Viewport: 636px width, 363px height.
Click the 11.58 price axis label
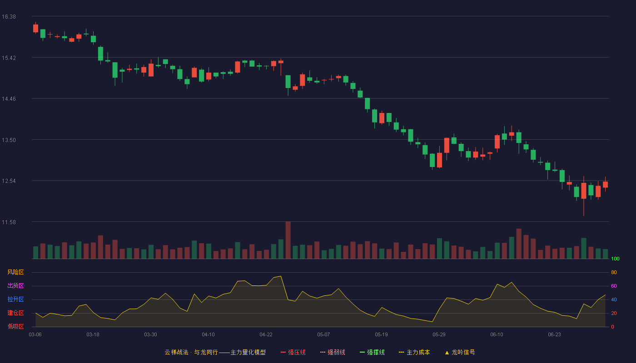point(9,222)
